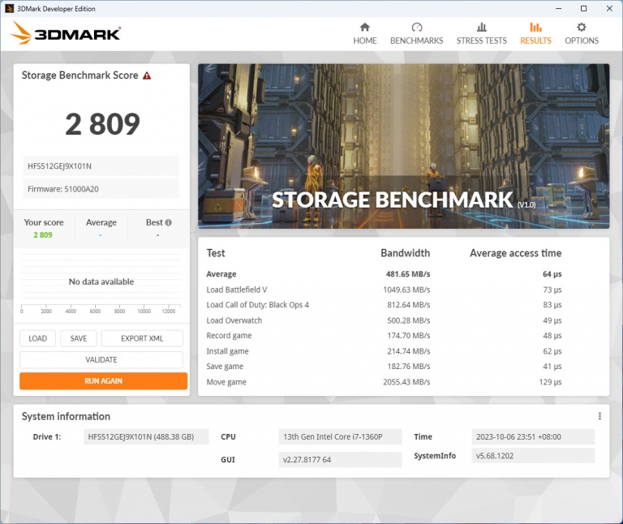Click the System information heading
This screenshot has width=623, height=524.
[x=66, y=416]
